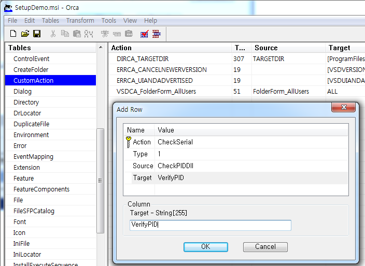Select the DrLocator table
The height and width of the screenshot is (266, 365).
[x=50, y=113]
